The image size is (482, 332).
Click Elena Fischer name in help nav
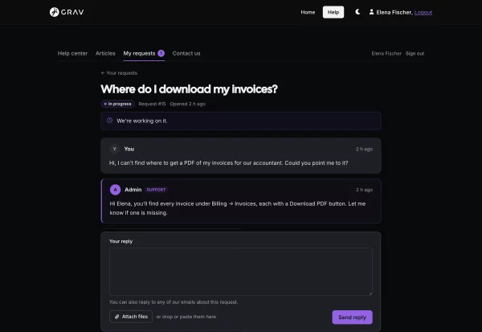click(386, 54)
